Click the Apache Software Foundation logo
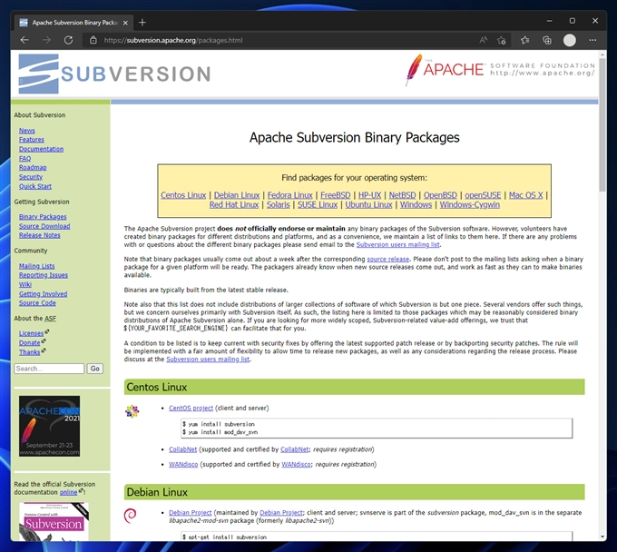Screen dimensions: 617x552 pyautogui.click(x=500, y=70)
